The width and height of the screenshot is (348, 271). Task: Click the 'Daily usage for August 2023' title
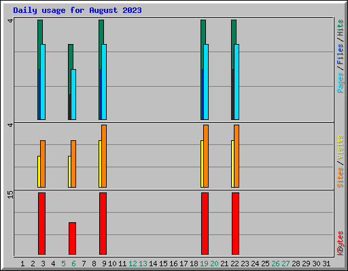point(77,10)
